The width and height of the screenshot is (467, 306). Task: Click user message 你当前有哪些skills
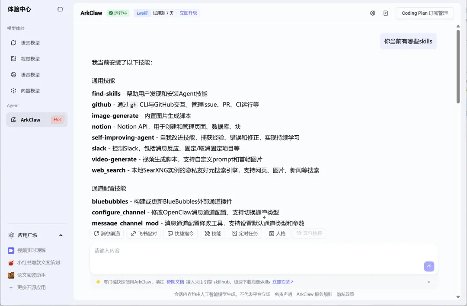click(x=408, y=41)
